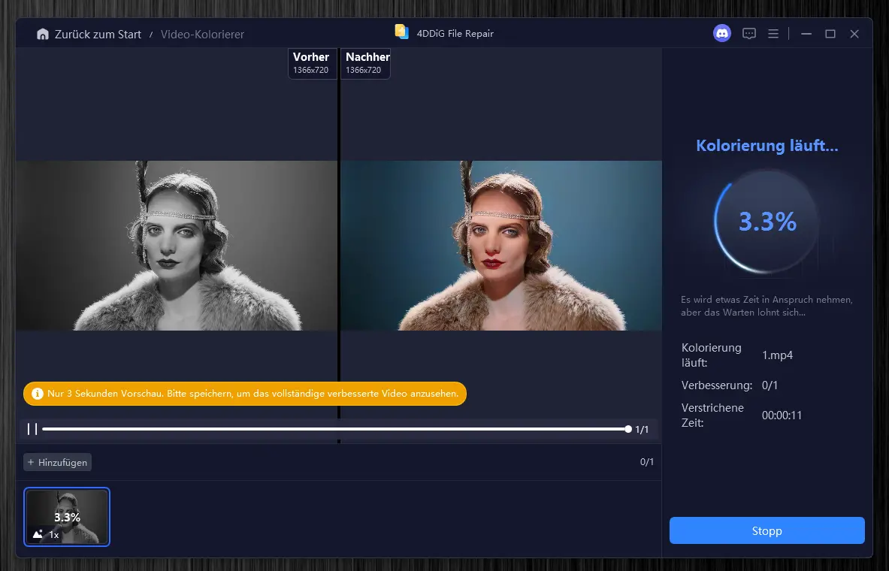Open the Discord community icon
The width and height of the screenshot is (889, 571).
point(722,34)
